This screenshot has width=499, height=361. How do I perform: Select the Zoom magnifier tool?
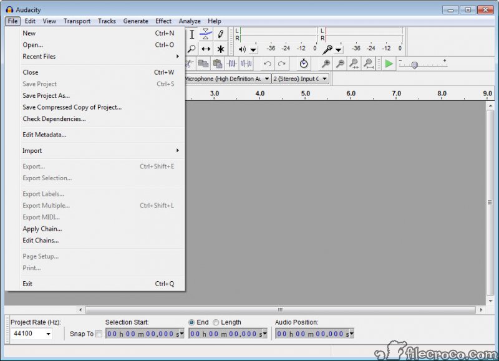point(191,49)
